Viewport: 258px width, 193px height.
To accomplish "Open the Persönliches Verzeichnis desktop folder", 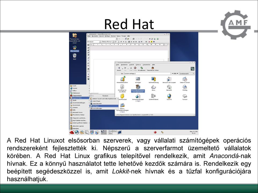I will pos(74,35).
